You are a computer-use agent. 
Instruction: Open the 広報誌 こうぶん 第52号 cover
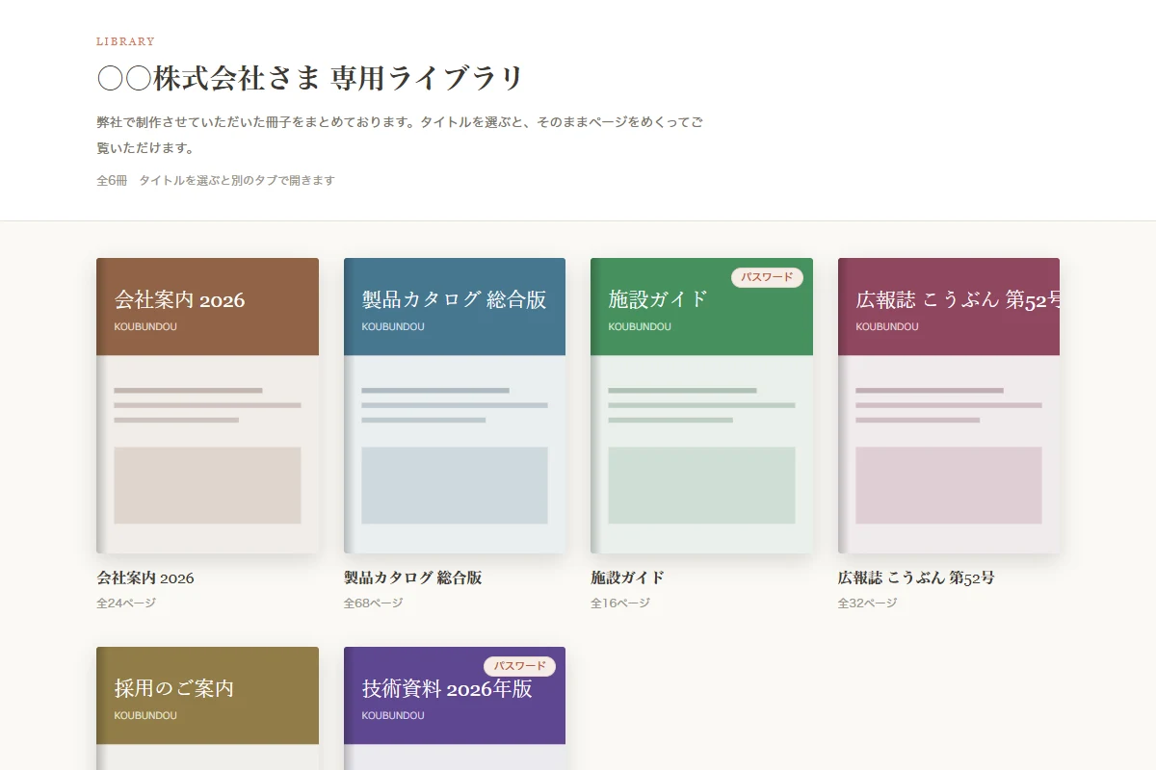pyautogui.click(x=949, y=405)
